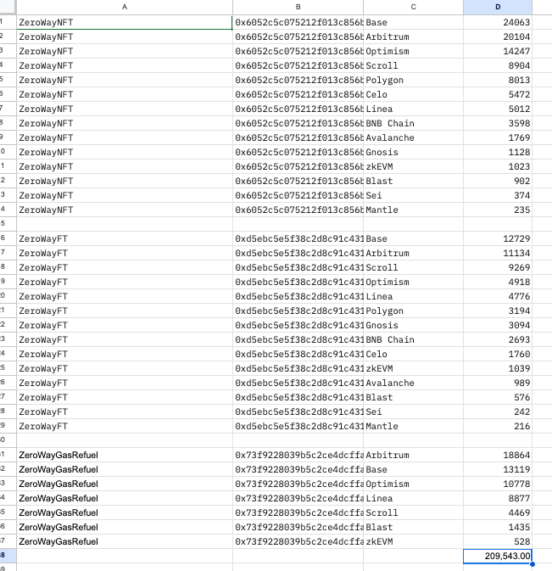
Task: Select value 13119 for Base
Action: click(498, 469)
